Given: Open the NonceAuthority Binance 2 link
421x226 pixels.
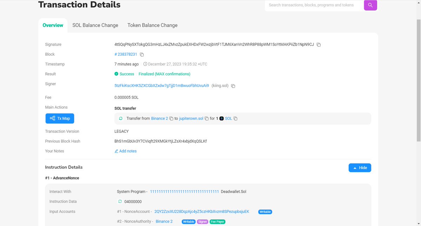Looking at the screenshot, I should click(164, 221).
